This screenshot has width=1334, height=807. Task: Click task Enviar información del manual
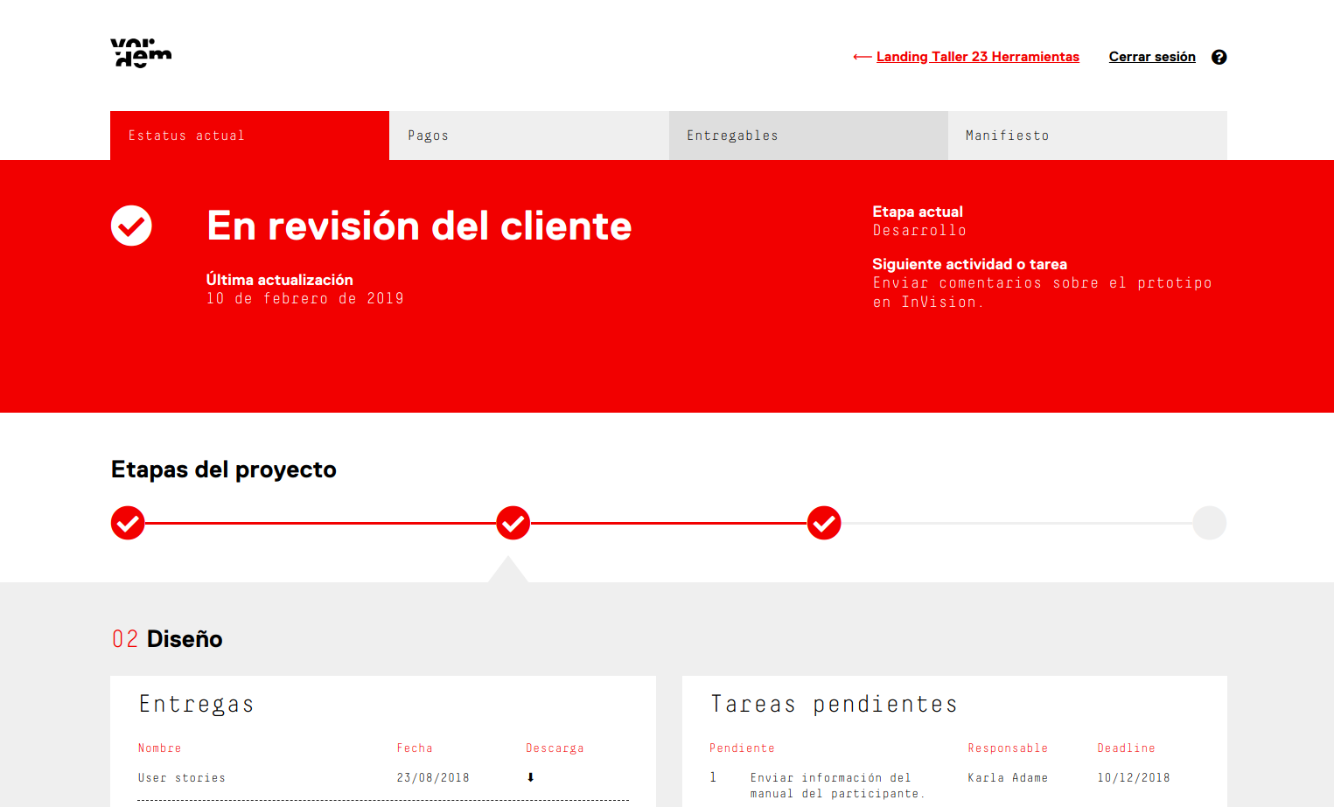click(x=837, y=786)
